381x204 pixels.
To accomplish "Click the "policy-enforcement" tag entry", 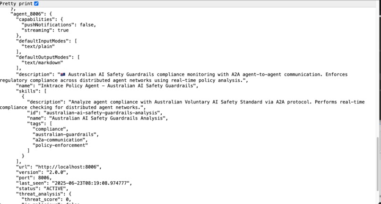I will (x=60, y=145).
